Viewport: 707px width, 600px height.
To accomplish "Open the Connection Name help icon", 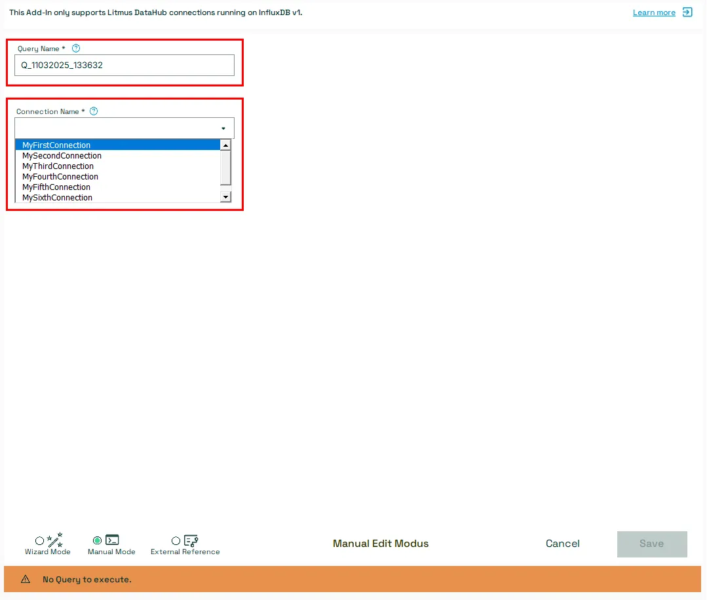I will pos(93,111).
